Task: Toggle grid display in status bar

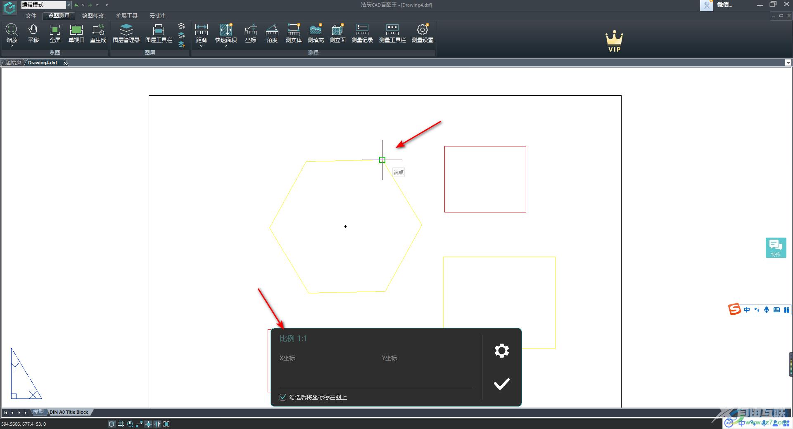Action: tap(121, 424)
